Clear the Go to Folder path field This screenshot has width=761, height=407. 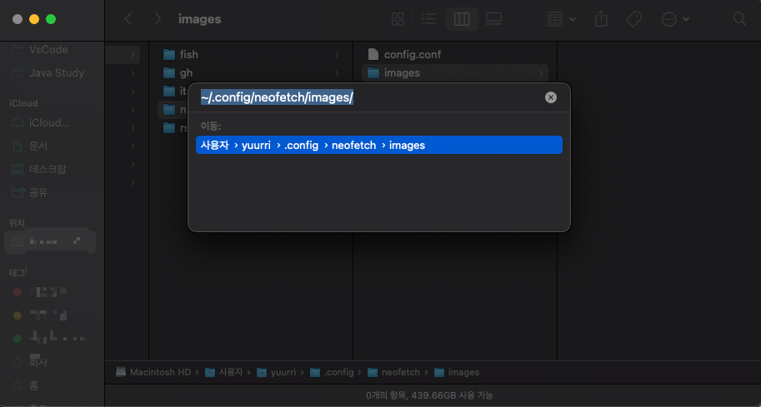(550, 97)
